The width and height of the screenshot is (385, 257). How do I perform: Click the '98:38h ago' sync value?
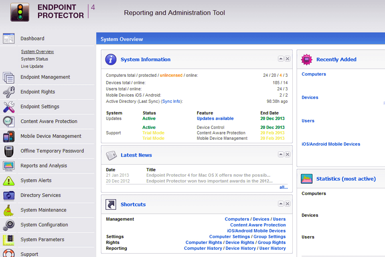point(277,101)
